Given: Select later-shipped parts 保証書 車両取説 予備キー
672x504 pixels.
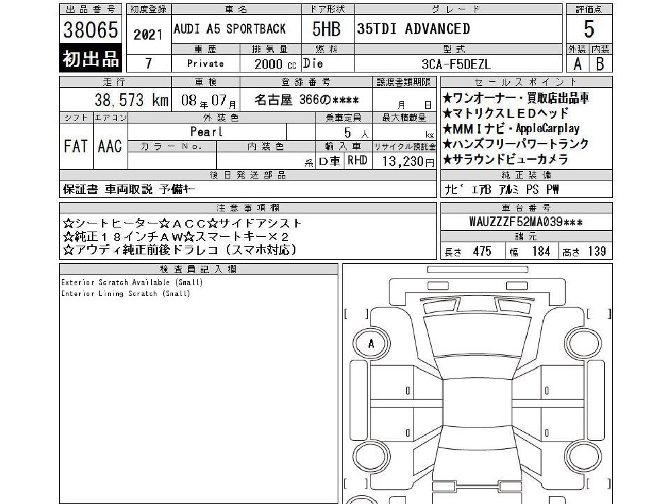Looking at the screenshot, I should tap(129, 189).
